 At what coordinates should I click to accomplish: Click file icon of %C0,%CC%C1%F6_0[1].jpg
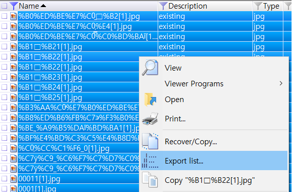(x=13, y=148)
